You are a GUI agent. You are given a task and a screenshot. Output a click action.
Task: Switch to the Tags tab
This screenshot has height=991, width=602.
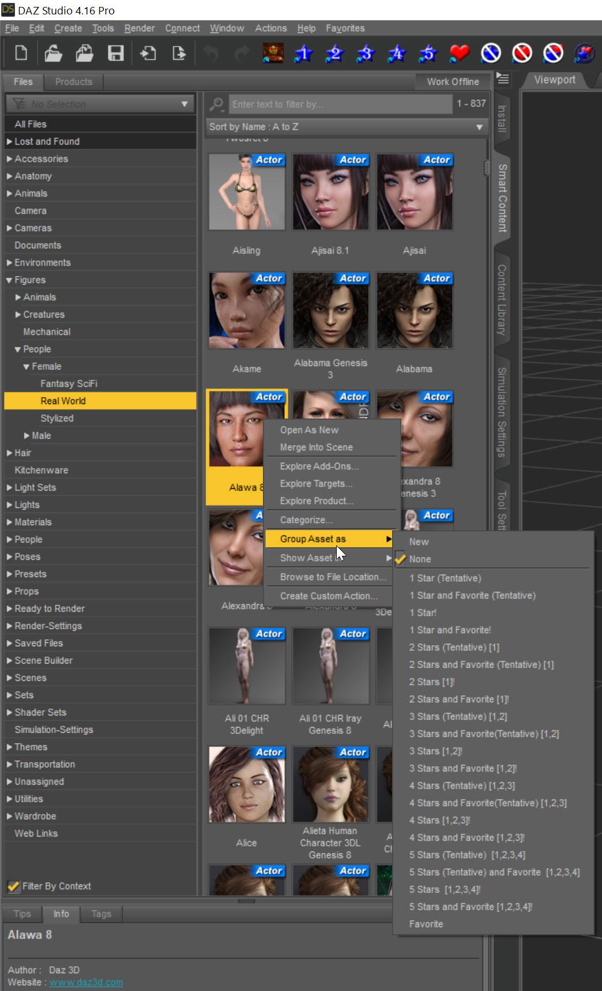tap(101, 914)
